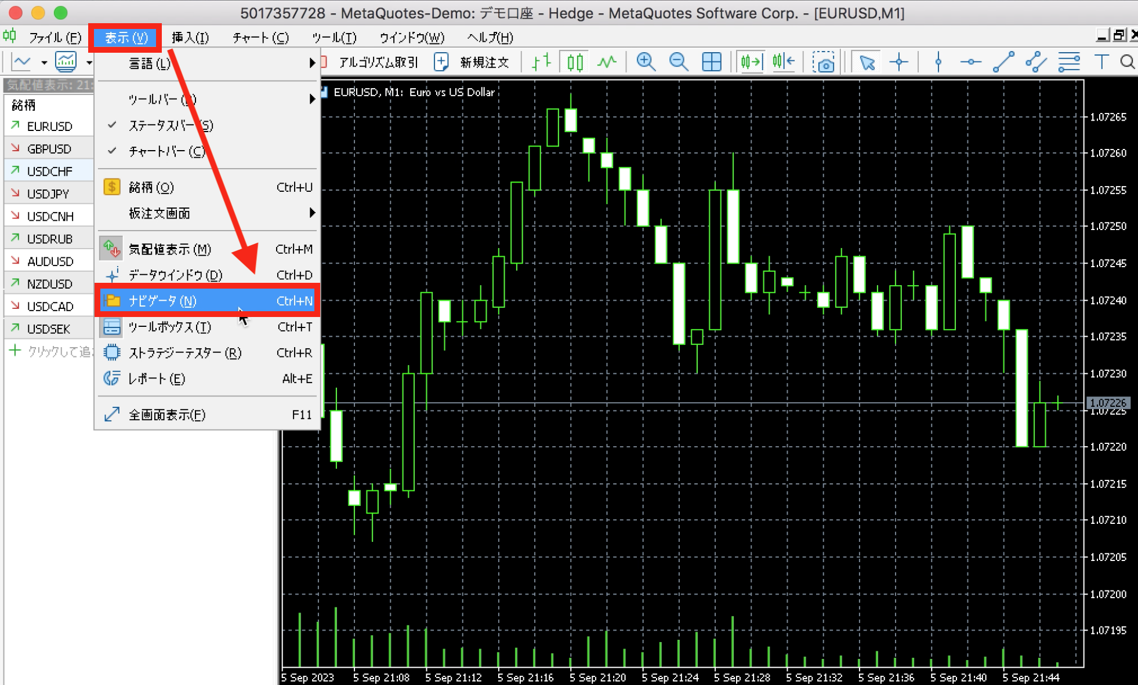1138x685 pixels.
Task: Select candlestick chart display icon
Action: [x=575, y=61]
